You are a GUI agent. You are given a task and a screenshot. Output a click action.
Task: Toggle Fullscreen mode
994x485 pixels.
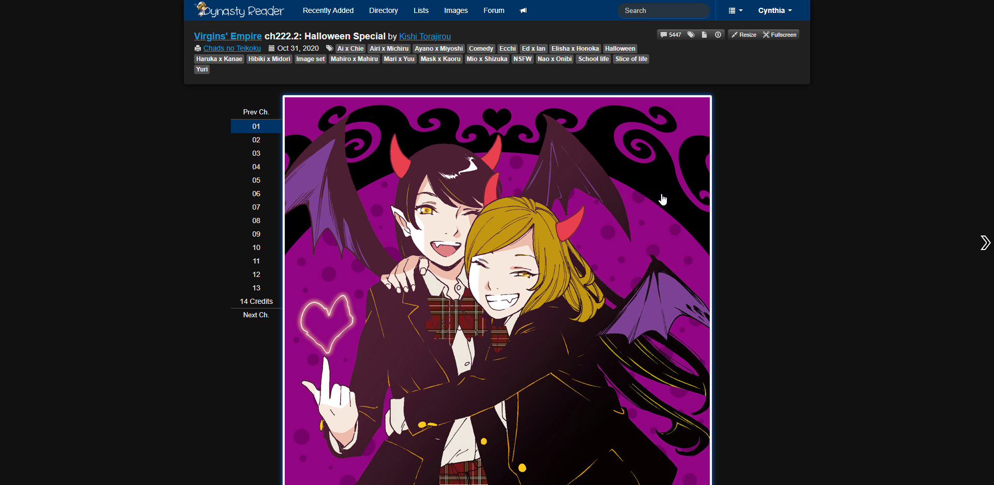coord(780,35)
